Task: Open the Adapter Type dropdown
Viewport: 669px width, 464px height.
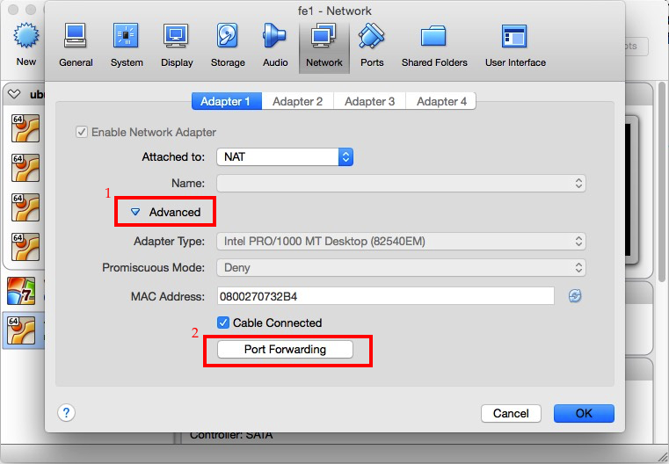Action: pyautogui.click(x=401, y=241)
